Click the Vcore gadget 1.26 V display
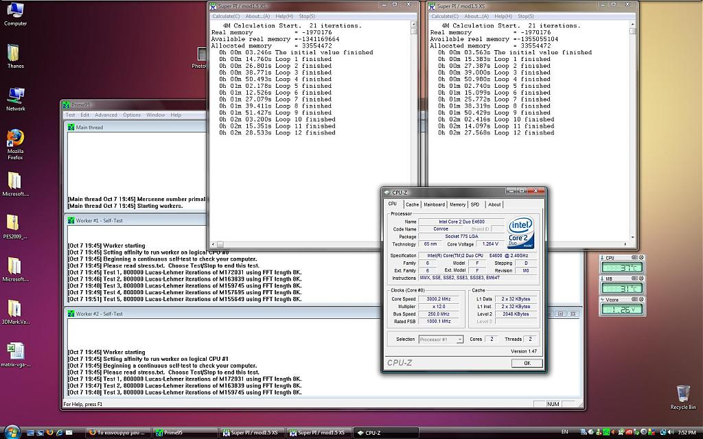703x439 pixels. point(621,309)
